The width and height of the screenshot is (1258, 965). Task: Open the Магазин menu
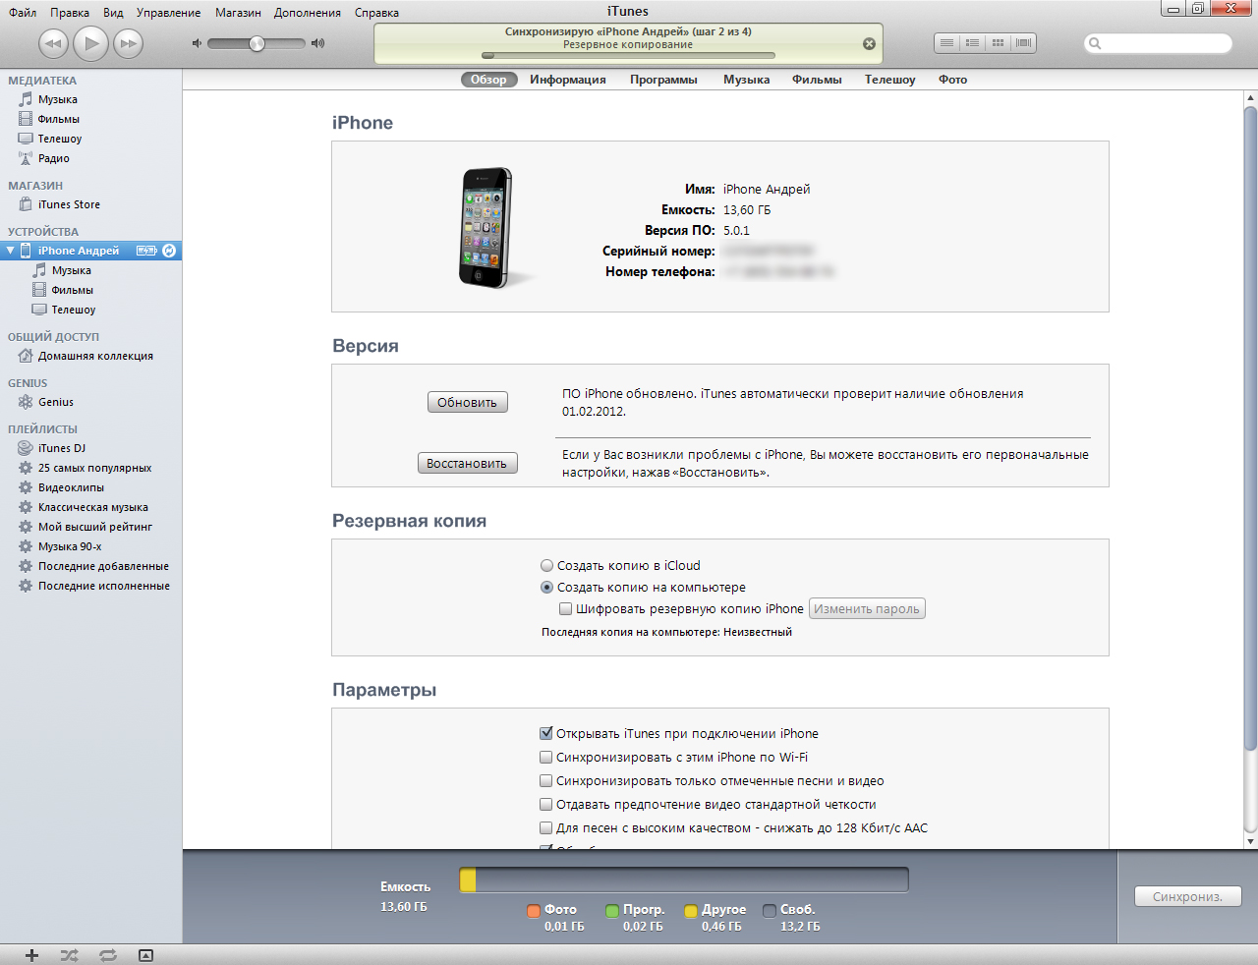(238, 13)
